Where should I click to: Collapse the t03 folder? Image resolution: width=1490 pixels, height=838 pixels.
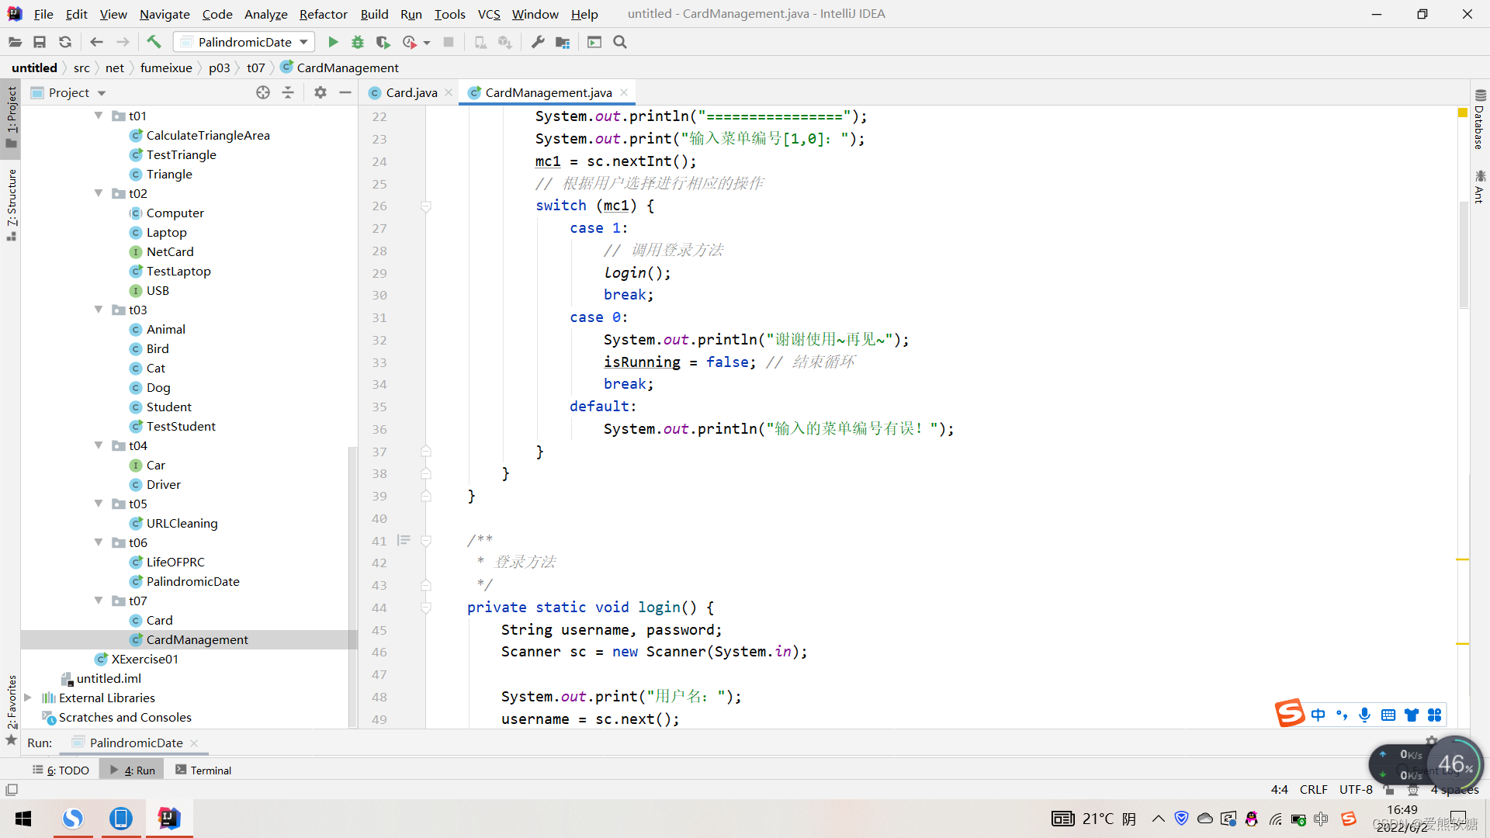click(x=99, y=310)
